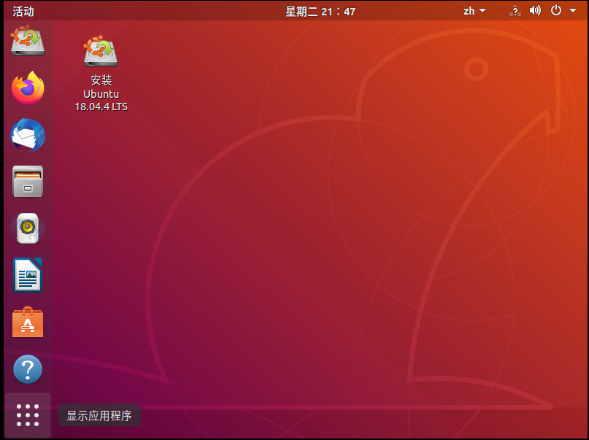
Task: Open Firefox from the dock
Action: click(x=27, y=88)
